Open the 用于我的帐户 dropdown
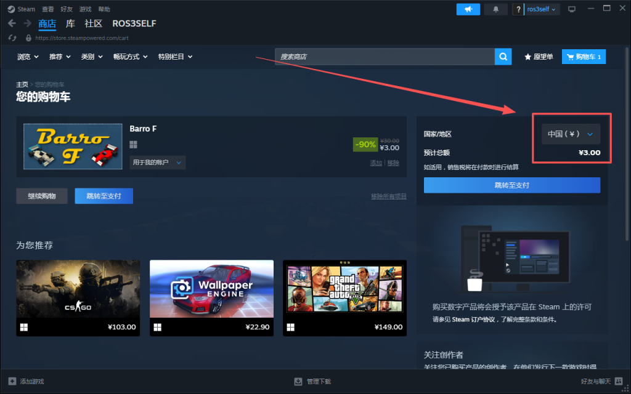This screenshot has height=394, width=631. [157, 163]
